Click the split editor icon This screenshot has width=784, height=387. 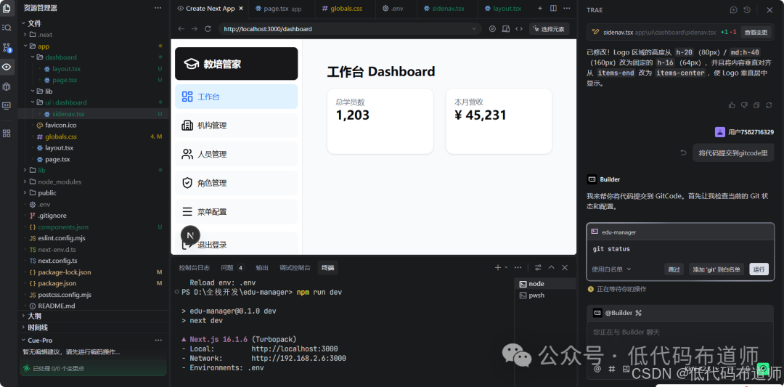554,8
